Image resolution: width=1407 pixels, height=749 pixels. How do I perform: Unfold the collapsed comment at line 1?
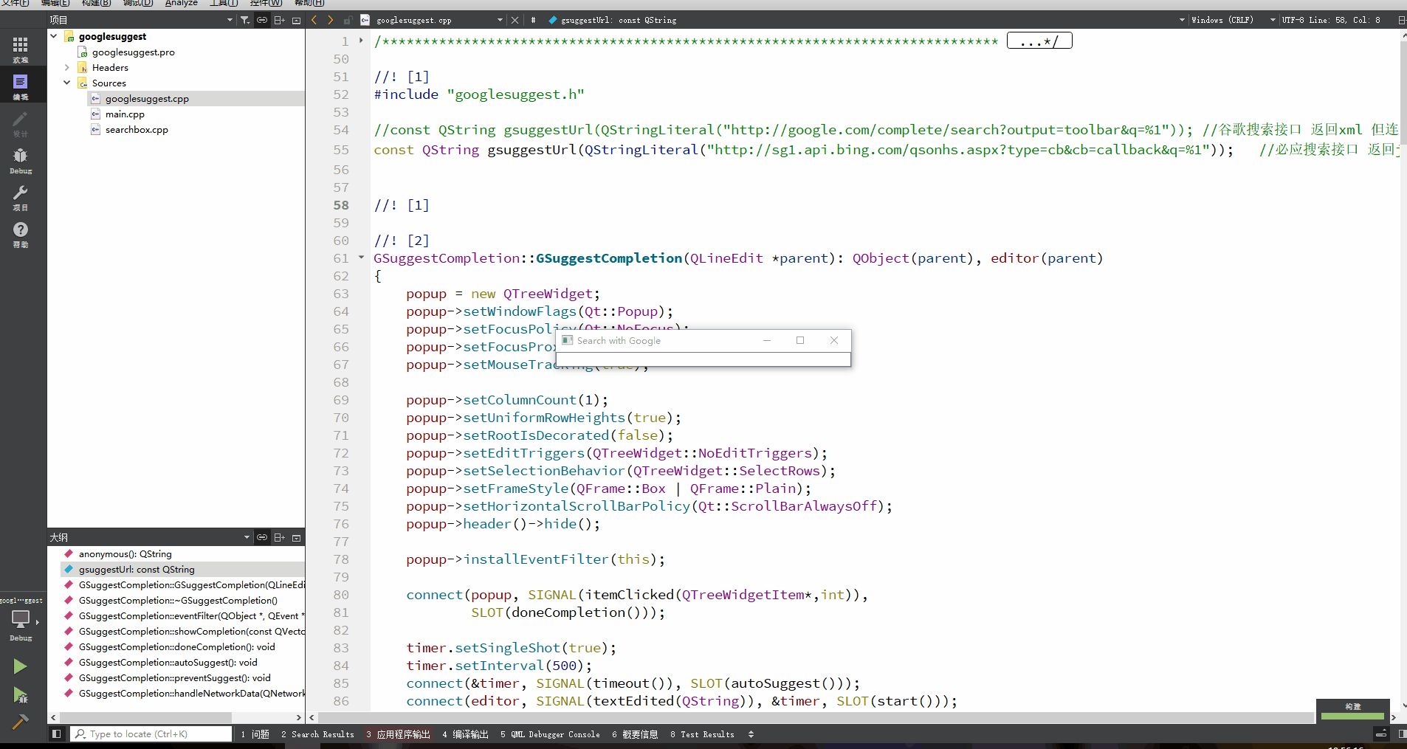(x=361, y=41)
